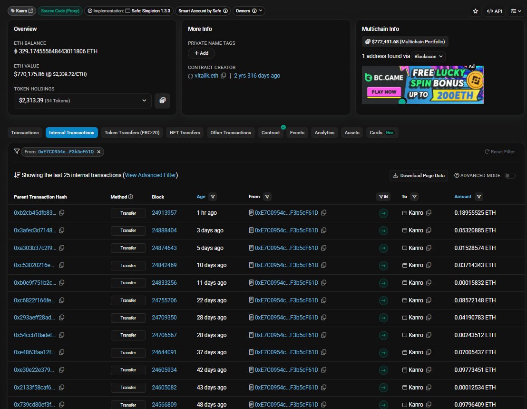The image size is (527, 409).
Task: Open the Multichain Portfolio button
Action: 405,42
